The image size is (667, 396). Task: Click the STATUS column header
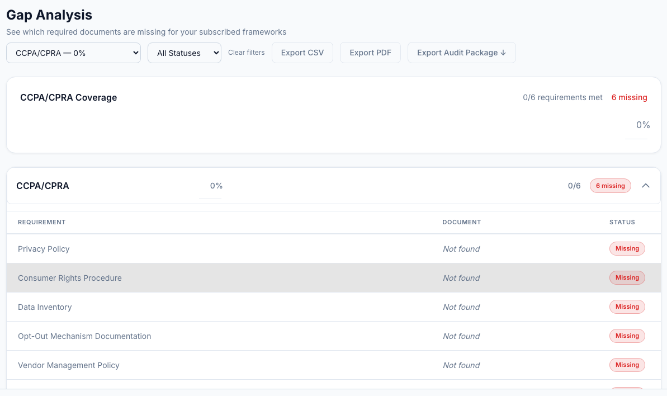(x=622, y=222)
